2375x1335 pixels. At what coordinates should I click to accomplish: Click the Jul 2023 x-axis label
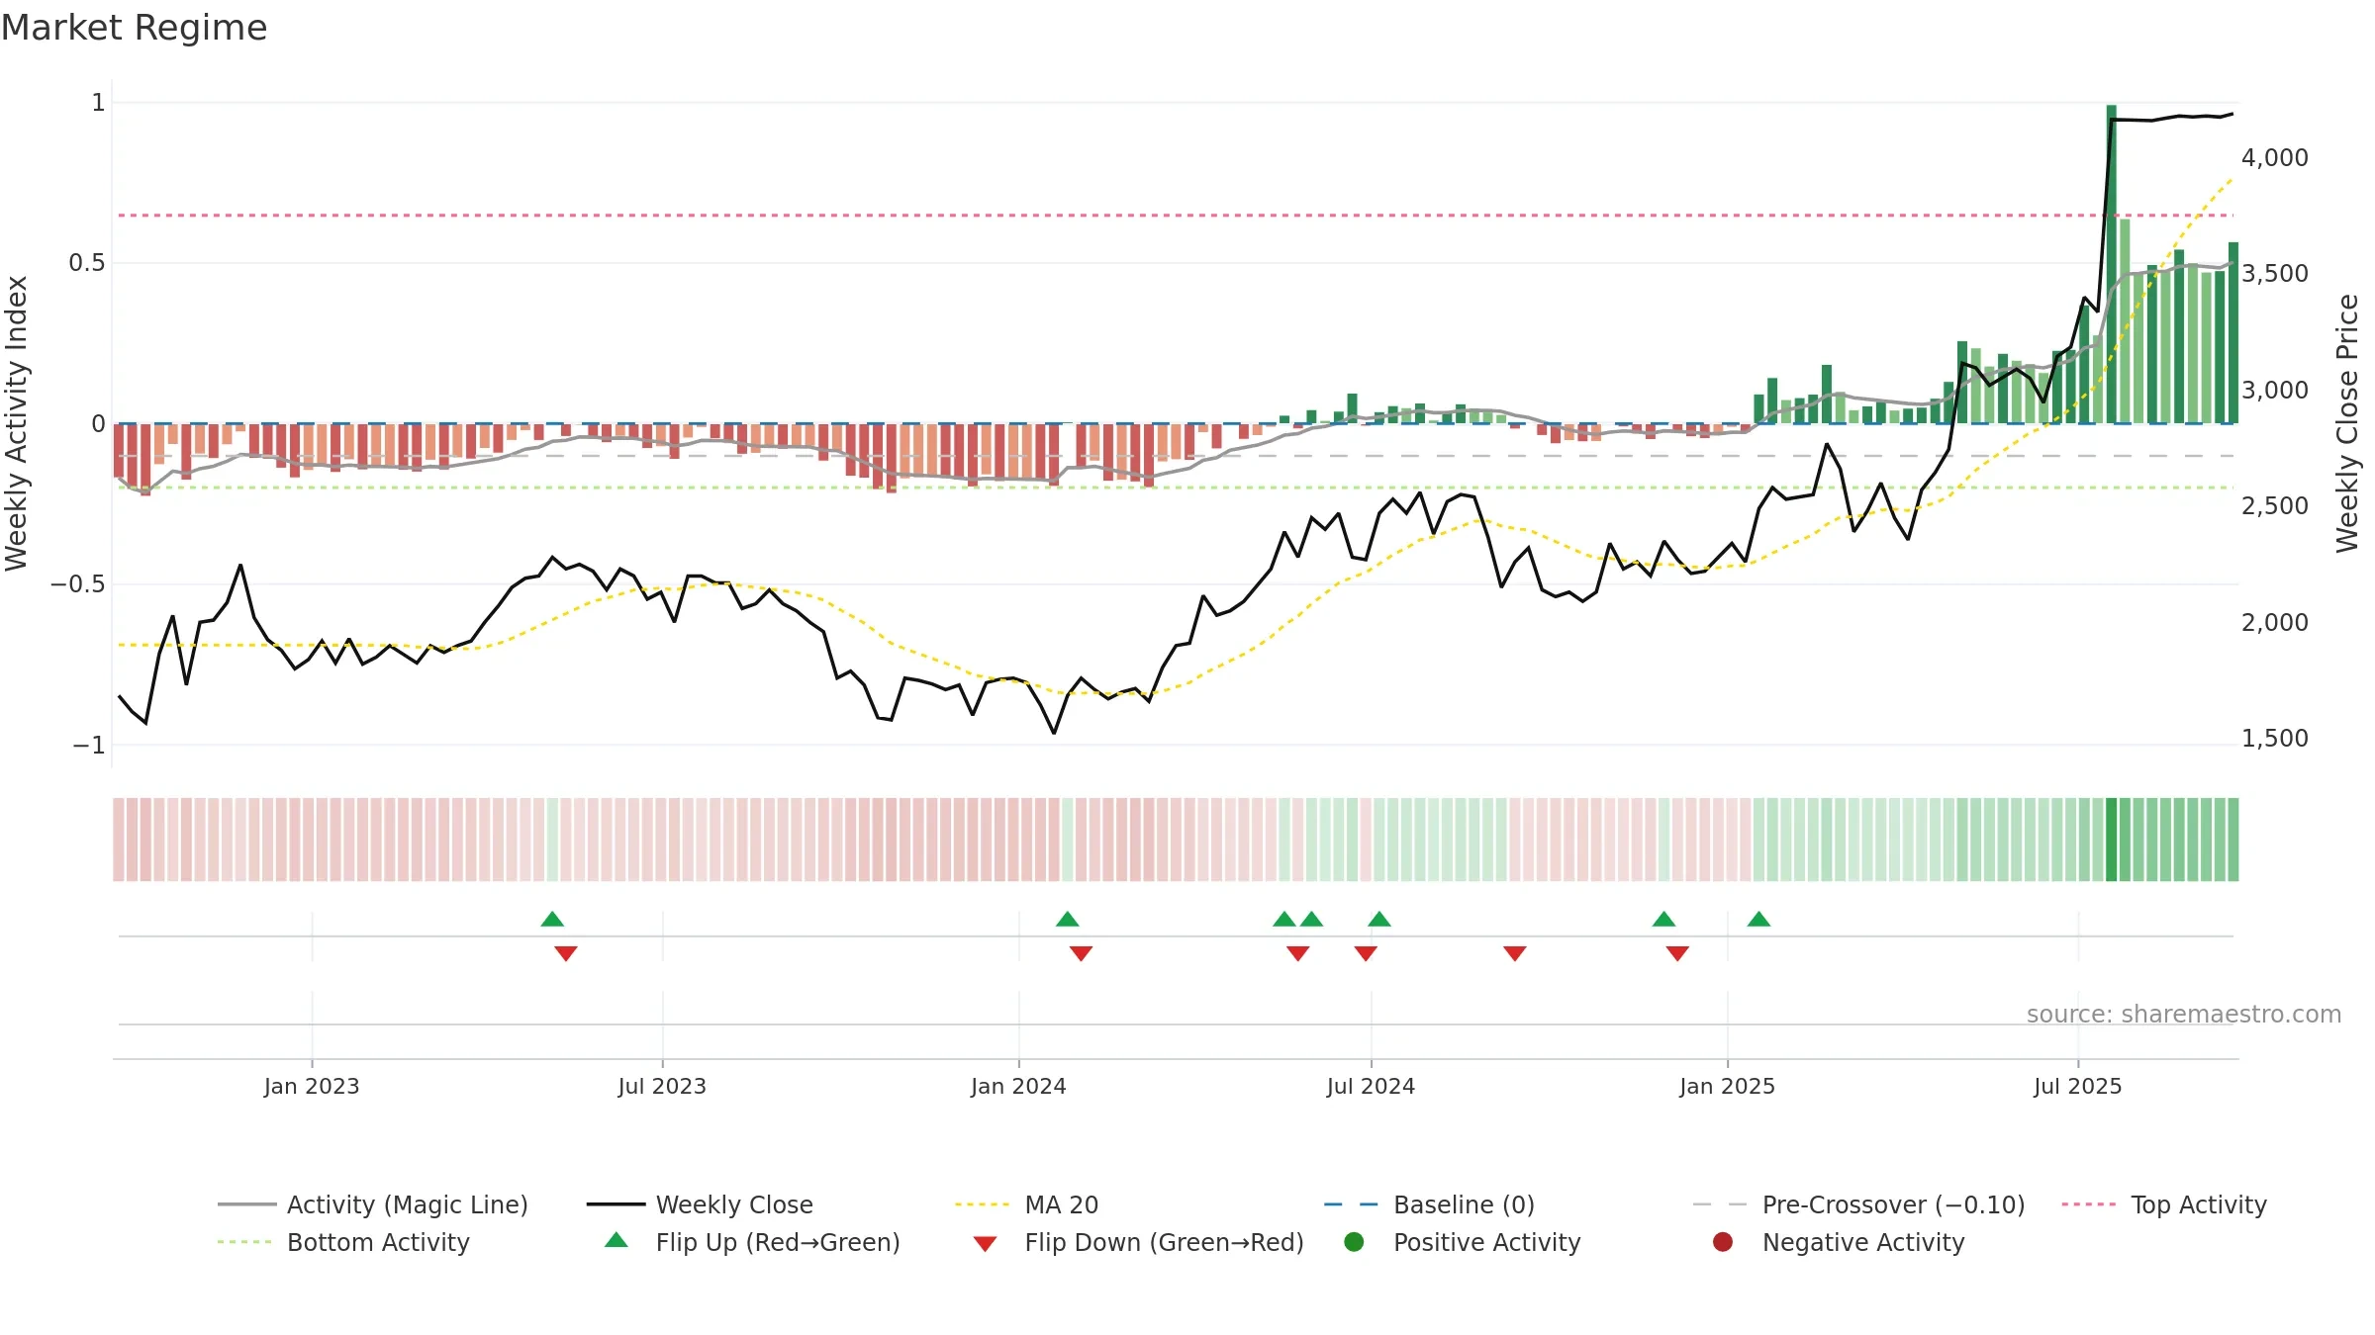click(662, 1086)
